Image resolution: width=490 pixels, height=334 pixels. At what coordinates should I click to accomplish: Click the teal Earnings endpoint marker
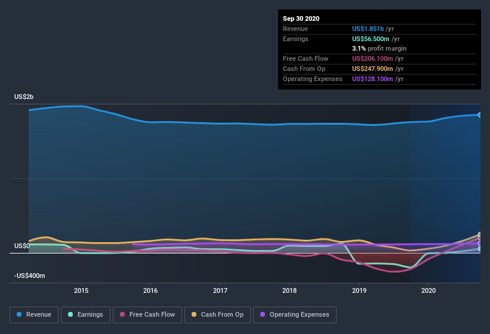tap(480, 249)
